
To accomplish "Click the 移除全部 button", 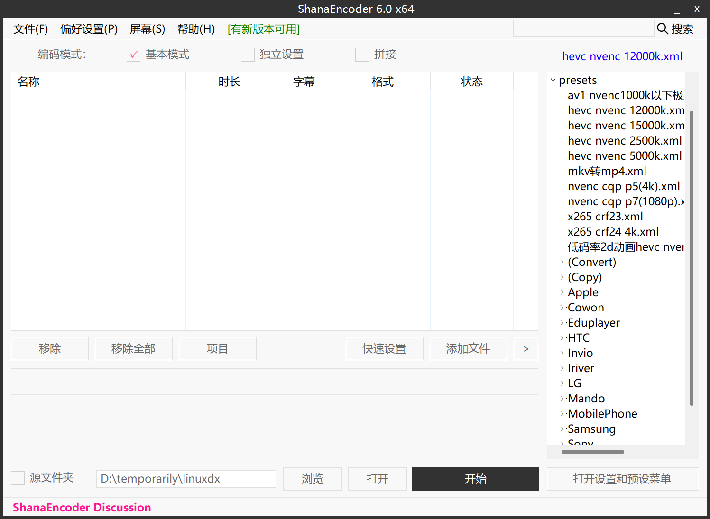I will click(x=134, y=349).
